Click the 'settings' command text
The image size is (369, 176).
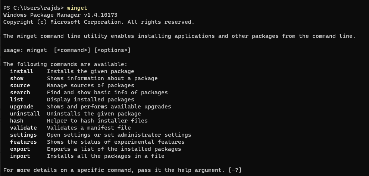(24, 135)
